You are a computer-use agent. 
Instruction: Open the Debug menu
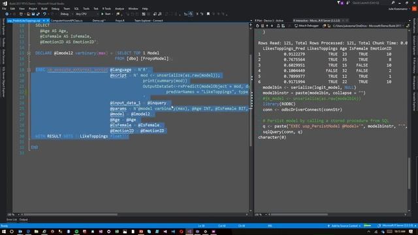pyautogui.click(x=55, y=8)
